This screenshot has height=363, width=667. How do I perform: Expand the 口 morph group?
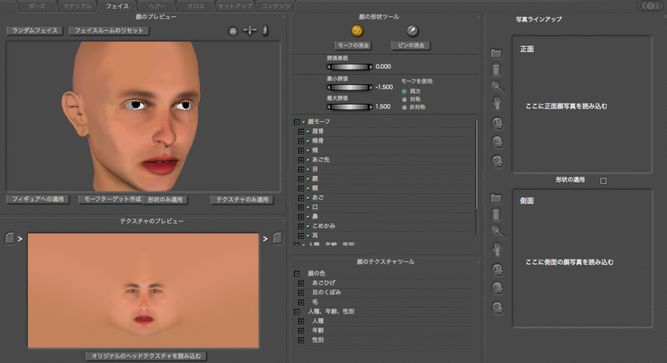pos(301,208)
